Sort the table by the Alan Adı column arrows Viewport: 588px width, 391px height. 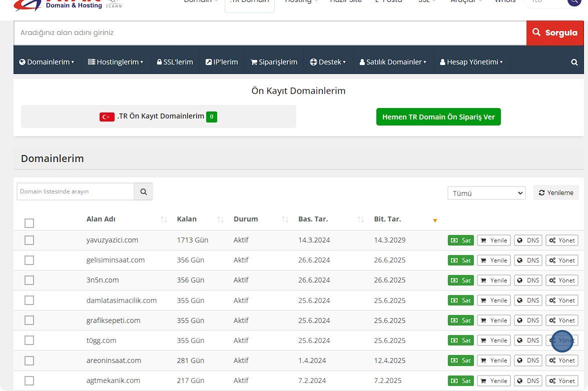point(164,219)
